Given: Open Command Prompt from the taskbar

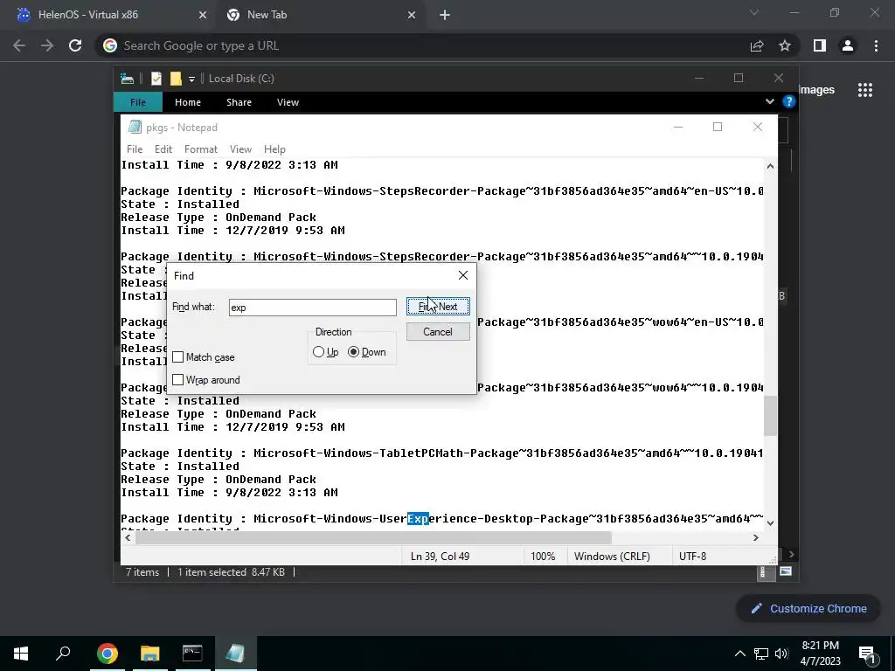Looking at the screenshot, I should 192,654.
